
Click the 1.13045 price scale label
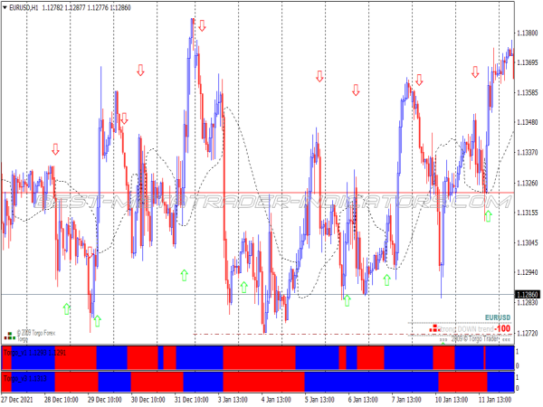click(527, 242)
